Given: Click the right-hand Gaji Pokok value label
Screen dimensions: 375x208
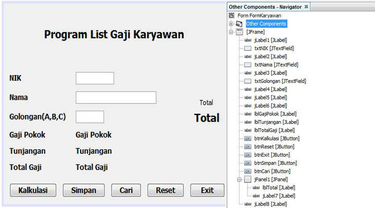Looking at the screenshot, I should pos(94,135).
